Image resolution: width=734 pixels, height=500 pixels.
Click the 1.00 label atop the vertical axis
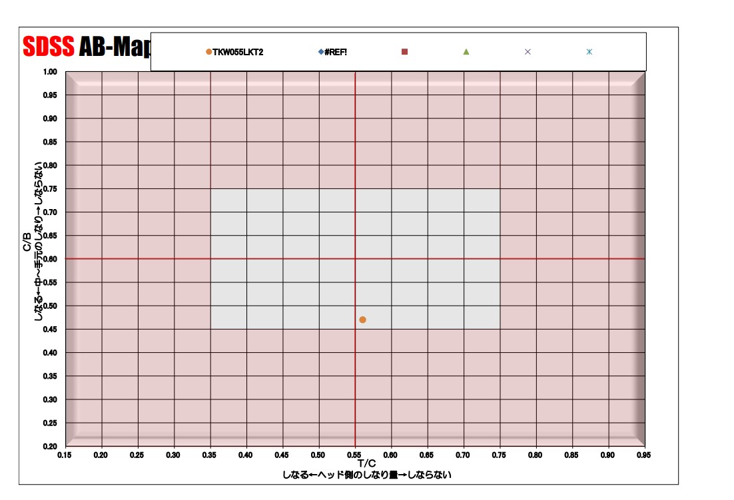pyautogui.click(x=50, y=72)
